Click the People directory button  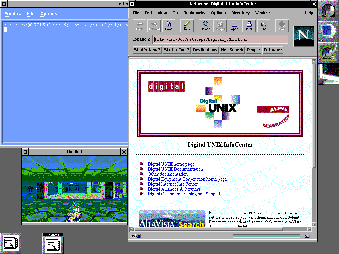[x=253, y=50]
